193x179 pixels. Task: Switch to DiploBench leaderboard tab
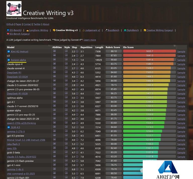(x=131, y=30)
